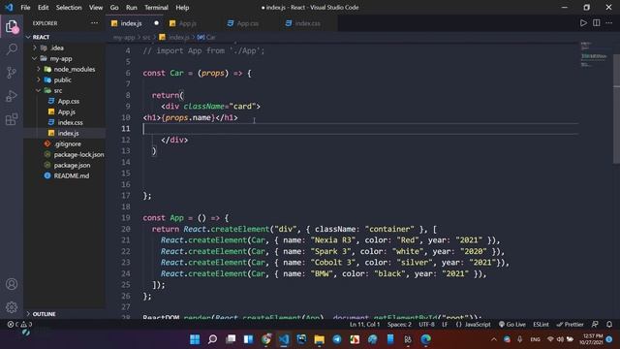Open the Run and Debug view

pos(12,96)
